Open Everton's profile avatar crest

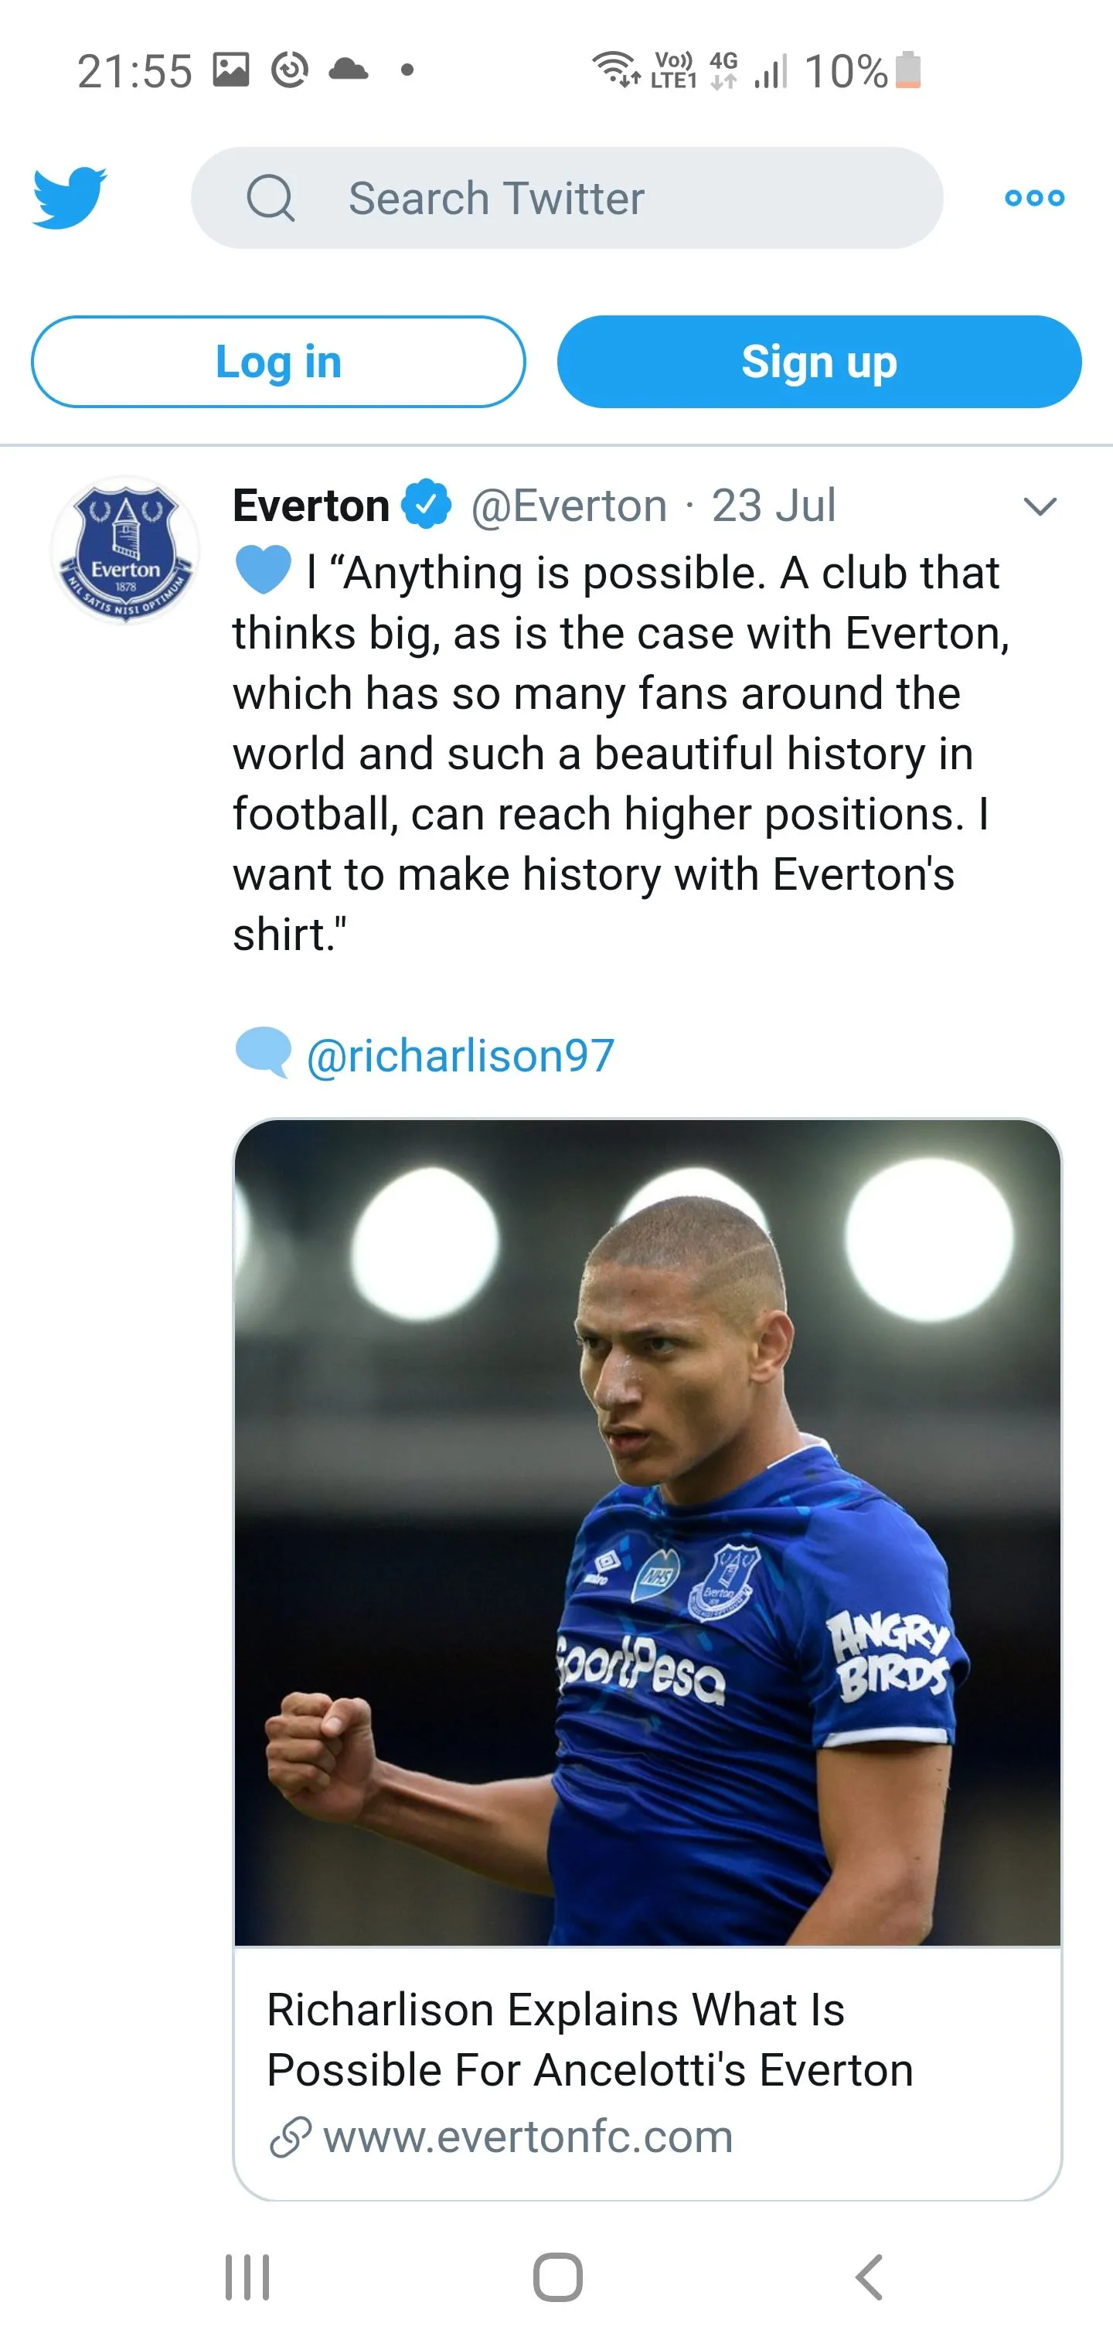click(125, 550)
